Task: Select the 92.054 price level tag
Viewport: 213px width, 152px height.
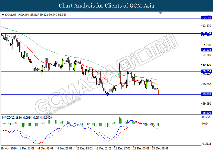Action: tap(206, 33)
